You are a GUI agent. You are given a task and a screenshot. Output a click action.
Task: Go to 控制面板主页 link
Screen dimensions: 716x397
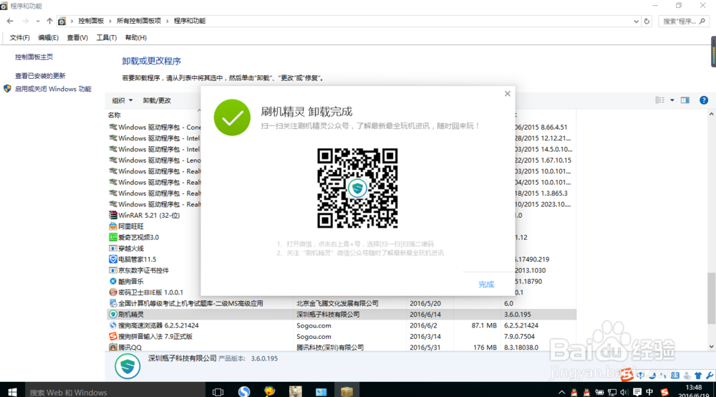[34, 57]
